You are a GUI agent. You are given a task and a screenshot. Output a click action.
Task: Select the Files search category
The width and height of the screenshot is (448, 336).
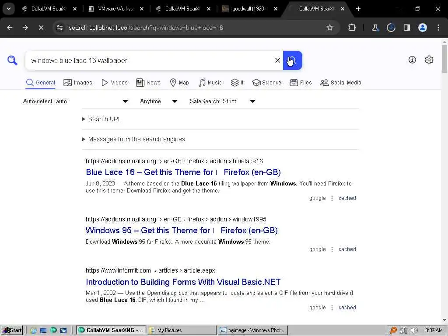301,83
